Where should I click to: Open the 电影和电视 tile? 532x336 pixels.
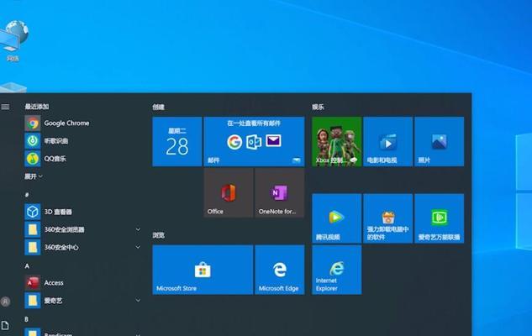[x=387, y=142]
